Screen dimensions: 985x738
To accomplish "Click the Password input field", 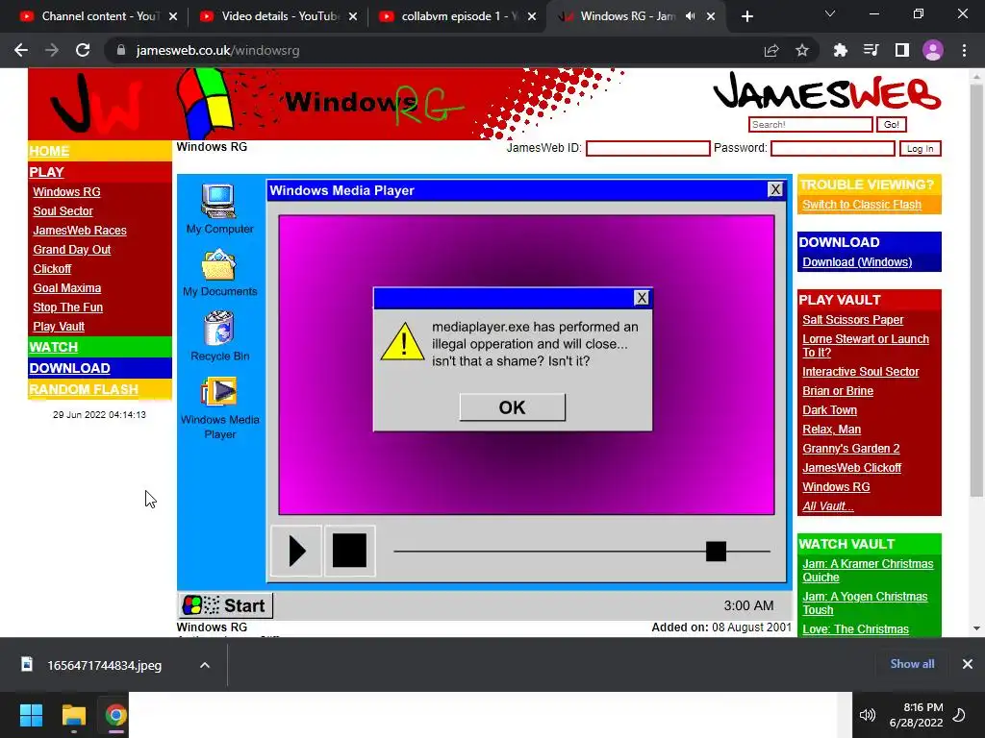I will tap(832, 148).
